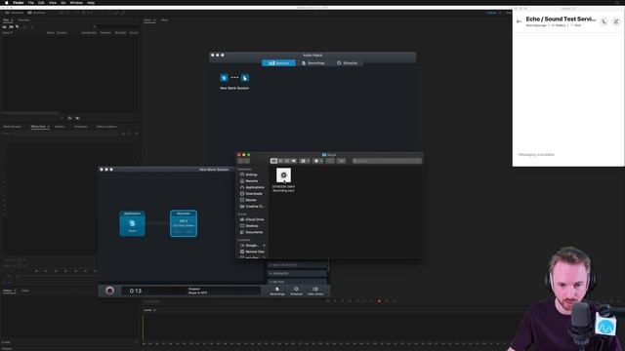The image size is (625, 351).
Task: Go back in the Skype conversation
Action: (x=519, y=21)
